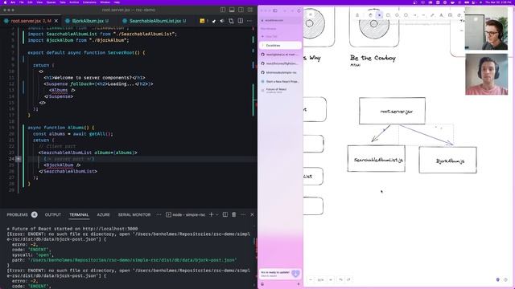Image resolution: width=515 pixels, height=289 pixels.
Task: Open the OUTPUT panel tab
Action: 53,214
